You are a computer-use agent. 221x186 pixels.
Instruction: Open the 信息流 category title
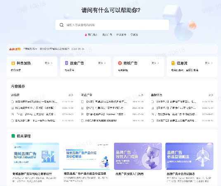(x=182, y=63)
